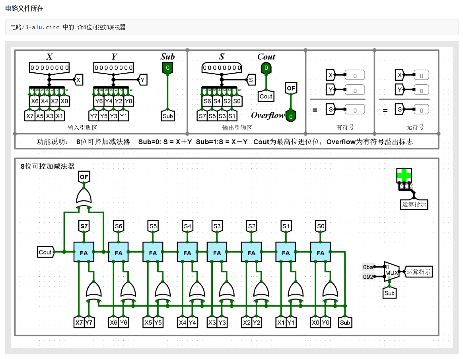Select the X6 tunnel in the input pin area
Image resolution: width=463 pixels, height=359 pixels.
point(35,101)
